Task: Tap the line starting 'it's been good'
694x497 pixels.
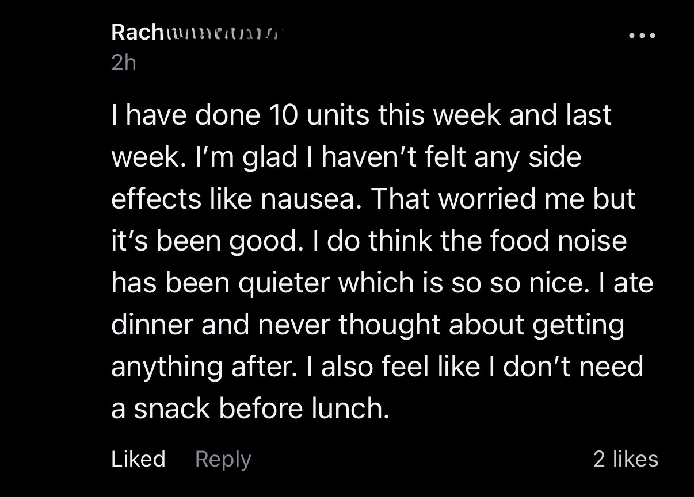Action: point(368,241)
